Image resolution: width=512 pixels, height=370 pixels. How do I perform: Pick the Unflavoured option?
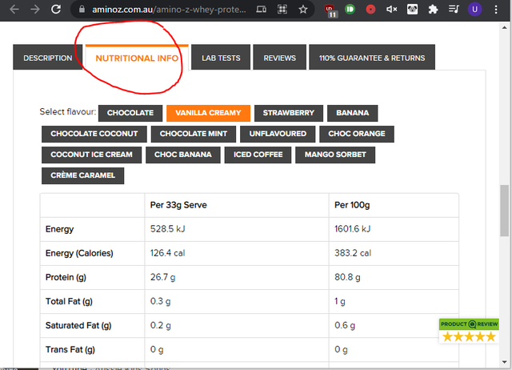click(x=278, y=134)
